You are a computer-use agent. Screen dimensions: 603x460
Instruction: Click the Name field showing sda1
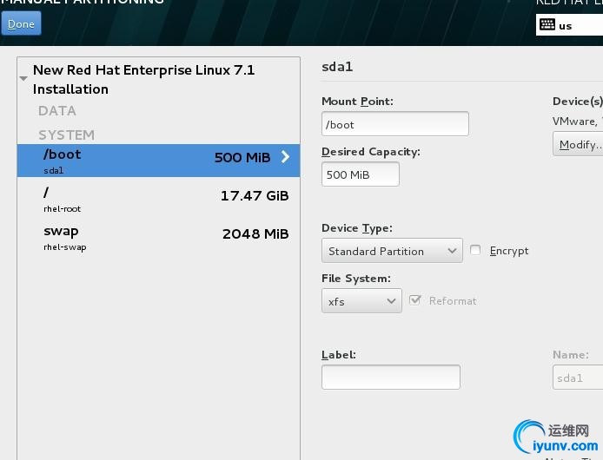click(x=577, y=378)
